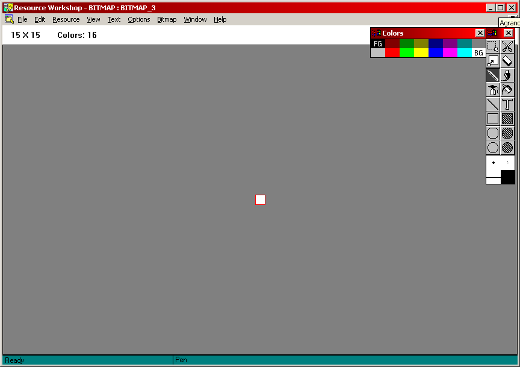520x367 pixels.
Task: Select the Paintbrush tool
Action: tap(507, 75)
